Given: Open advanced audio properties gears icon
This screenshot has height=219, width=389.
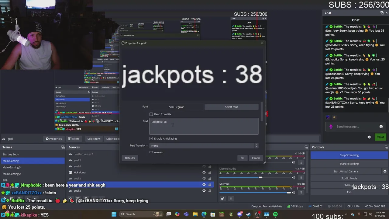Looking at the screenshot, I should point(222,199).
